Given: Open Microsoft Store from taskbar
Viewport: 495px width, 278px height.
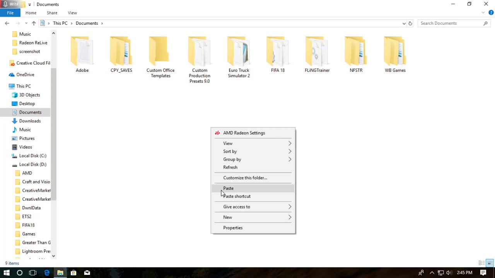Looking at the screenshot, I should [x=73, y=273].
